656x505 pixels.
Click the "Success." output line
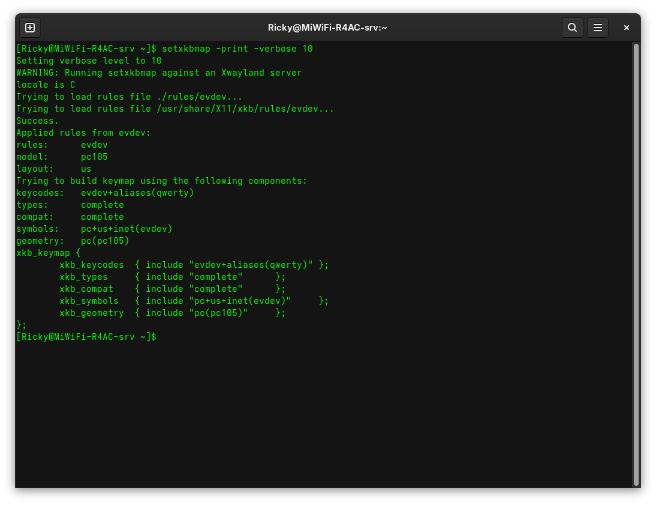tap(37, 121)
